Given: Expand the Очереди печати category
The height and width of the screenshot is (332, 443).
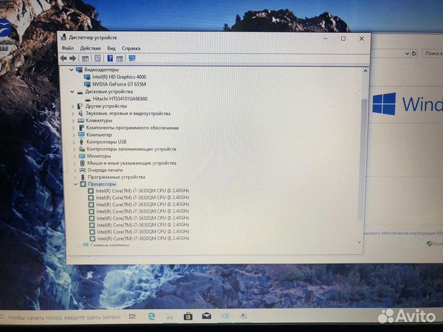Looking at the screenshot, I should click(x=75, y=170).
